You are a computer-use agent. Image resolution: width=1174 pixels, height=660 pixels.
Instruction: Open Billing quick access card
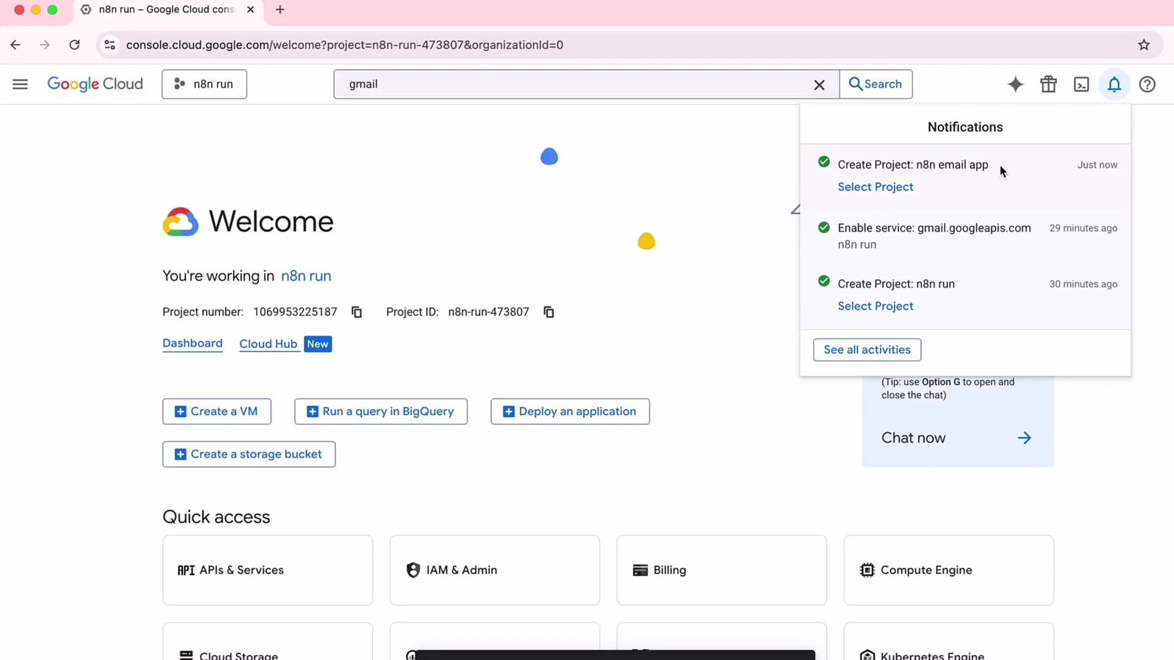click(x=722, y=570)
